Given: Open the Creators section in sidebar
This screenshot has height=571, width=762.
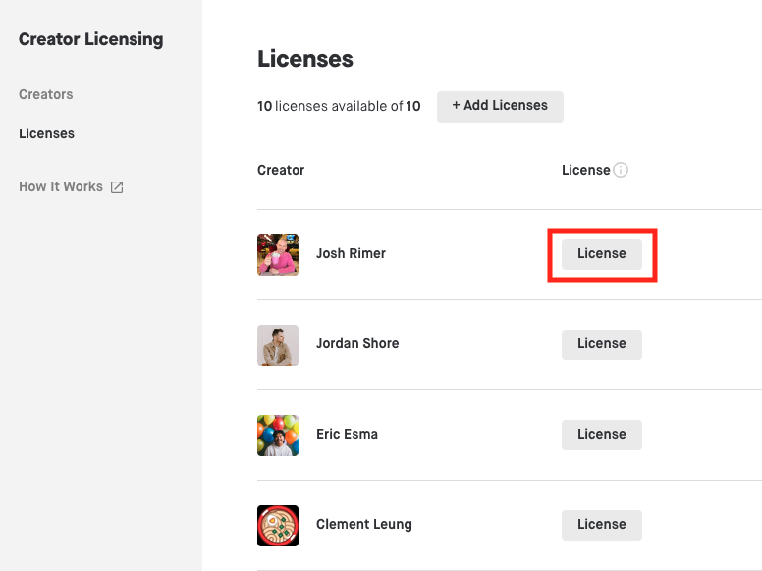Looking at the screenshot, I should pos(46,94).
